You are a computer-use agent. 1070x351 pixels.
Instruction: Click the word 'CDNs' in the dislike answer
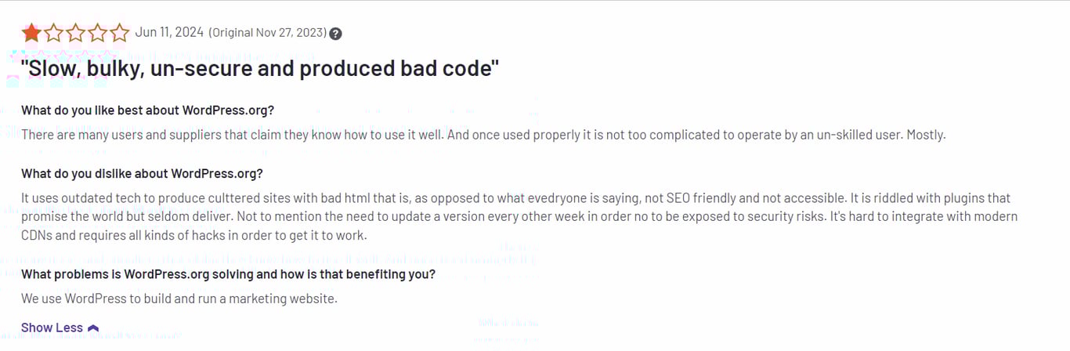(x=37, y=235)
